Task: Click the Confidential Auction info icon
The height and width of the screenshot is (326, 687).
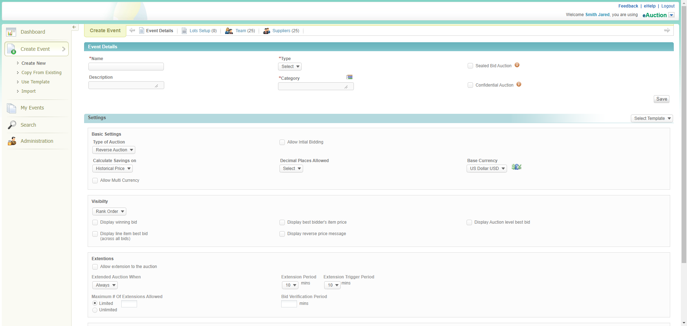Action: [x=519, y=84]
